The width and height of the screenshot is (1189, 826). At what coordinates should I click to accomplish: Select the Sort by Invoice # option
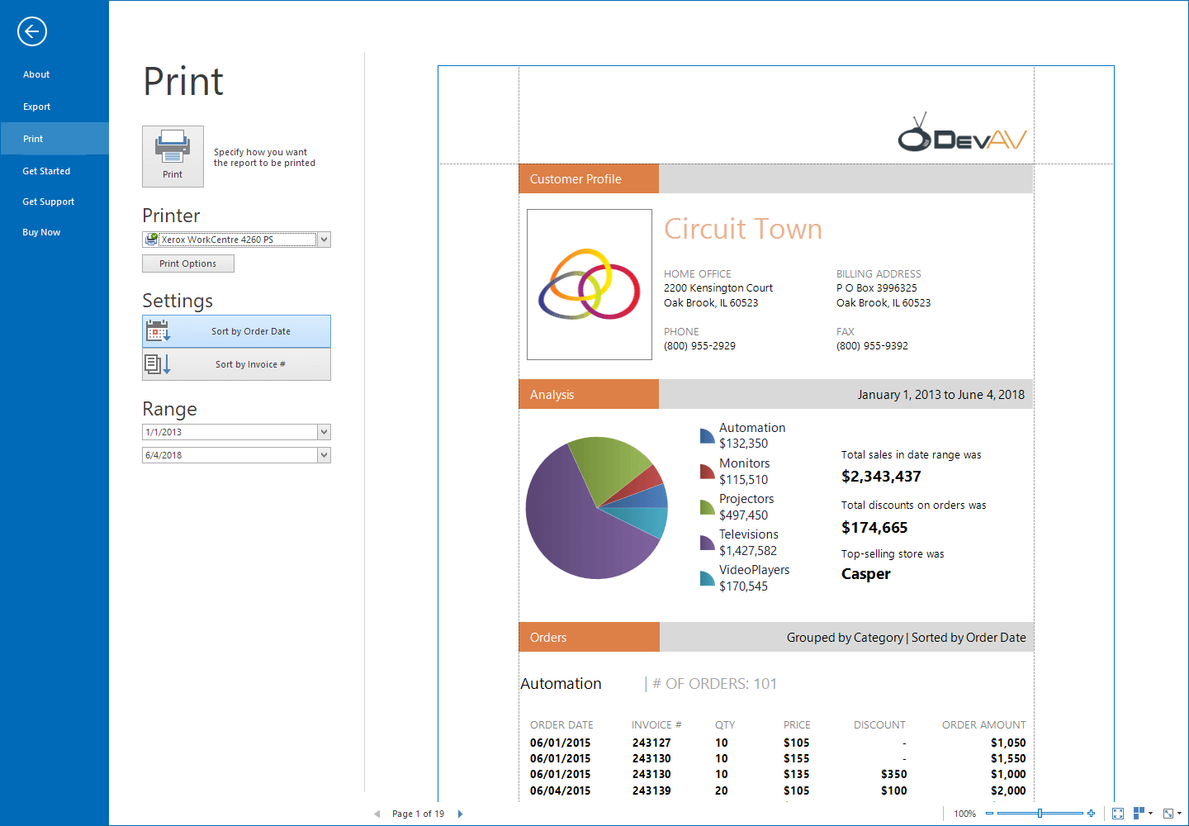[x=236, y=363]
